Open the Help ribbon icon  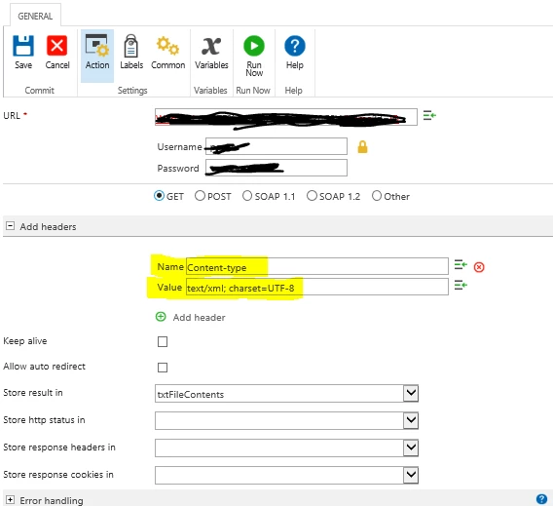pyautogui.click(x=294, y=46)
